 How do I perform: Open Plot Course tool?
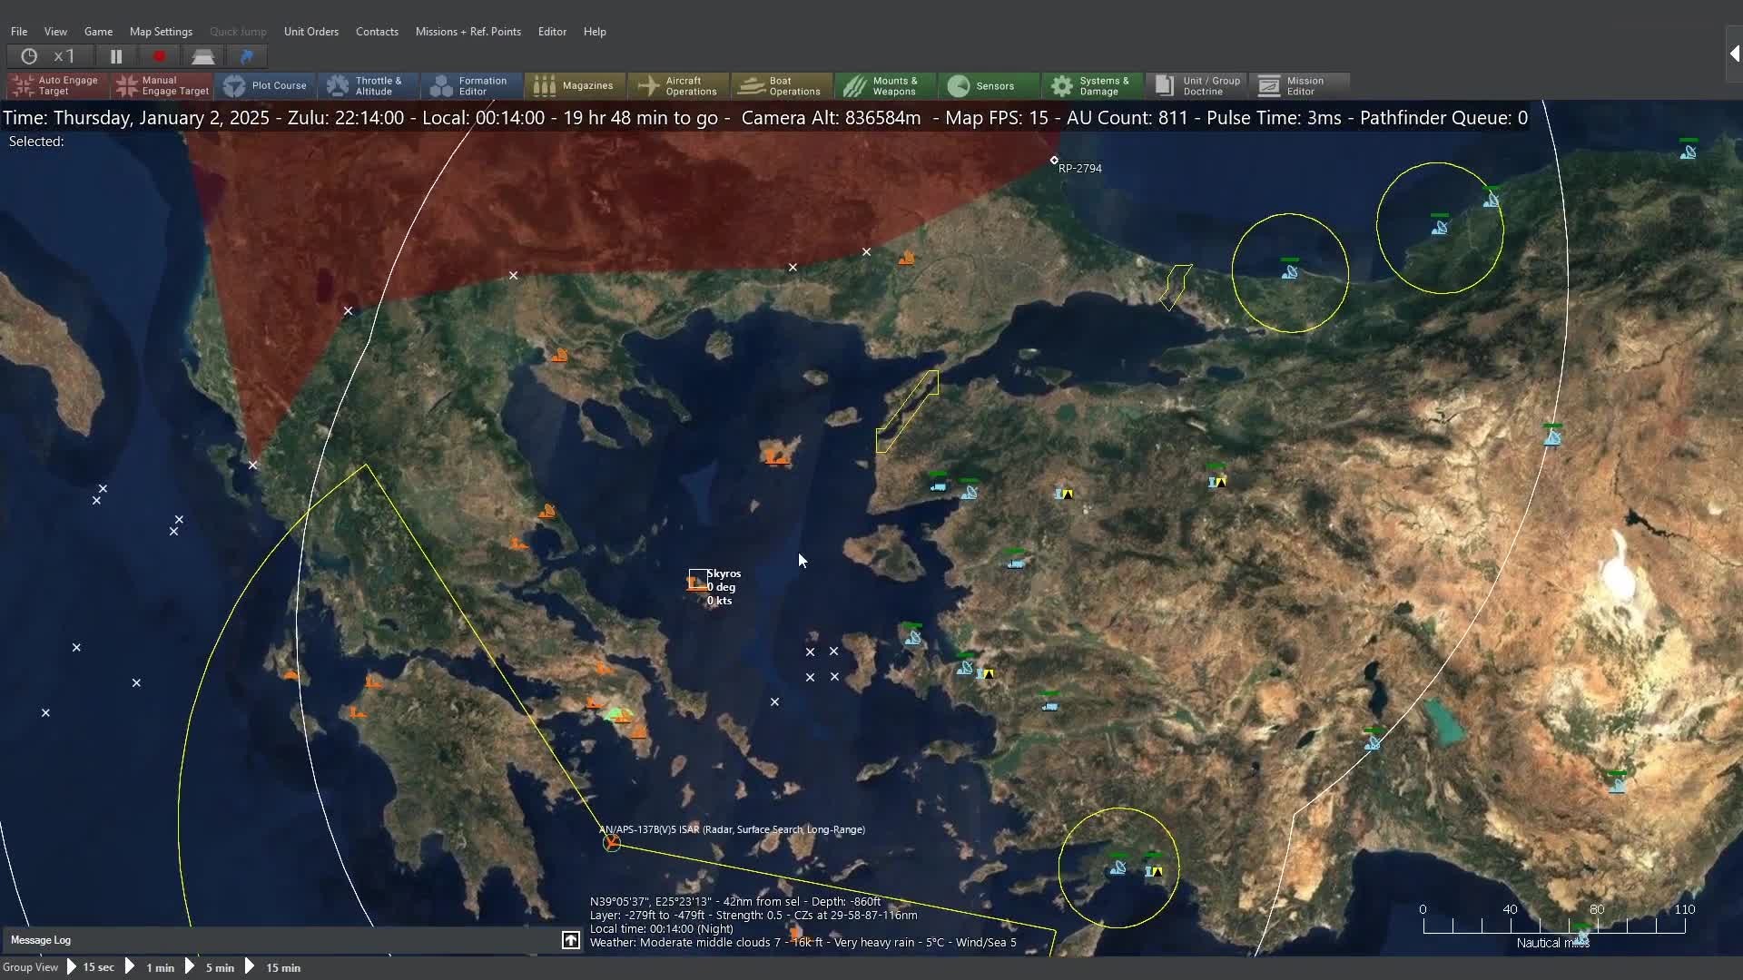click(x=265, y=85)
